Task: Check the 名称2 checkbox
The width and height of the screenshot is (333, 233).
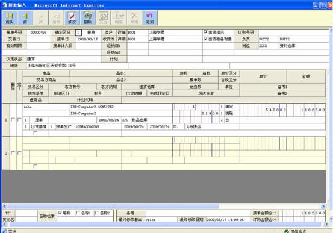Action: tap(96, 213)
